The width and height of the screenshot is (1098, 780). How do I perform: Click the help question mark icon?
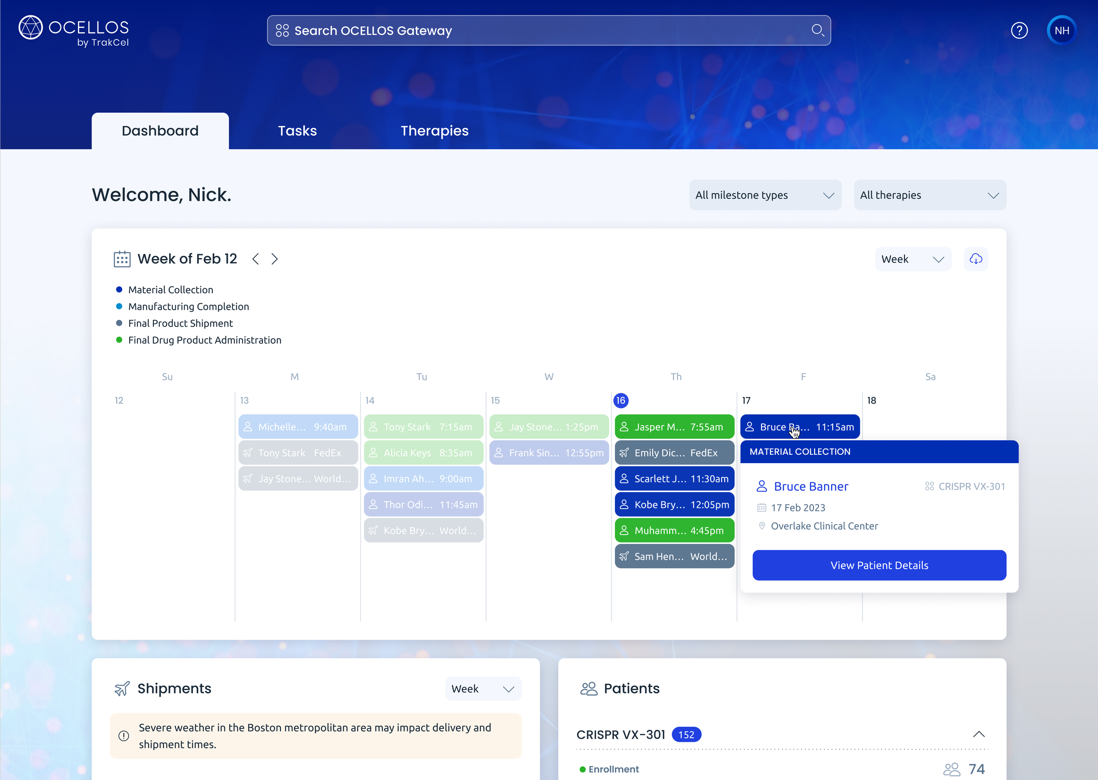tap(1019, 31)
